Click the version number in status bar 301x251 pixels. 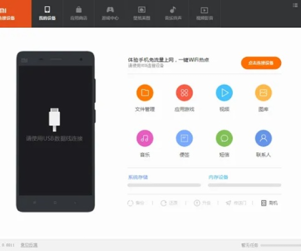[x=8, y=245]
